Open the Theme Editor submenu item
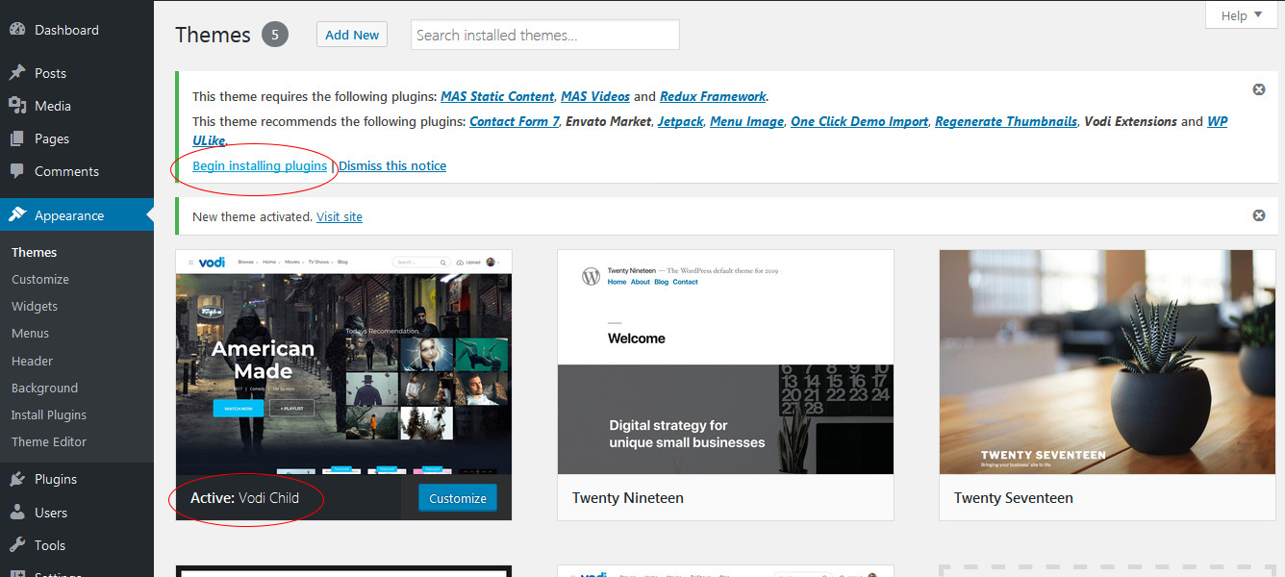The height and width of the screenshot is (577, 1285). 49,441
